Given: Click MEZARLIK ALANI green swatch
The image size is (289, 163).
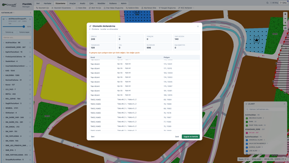Looking at the screenshot, I should point(247,118).
